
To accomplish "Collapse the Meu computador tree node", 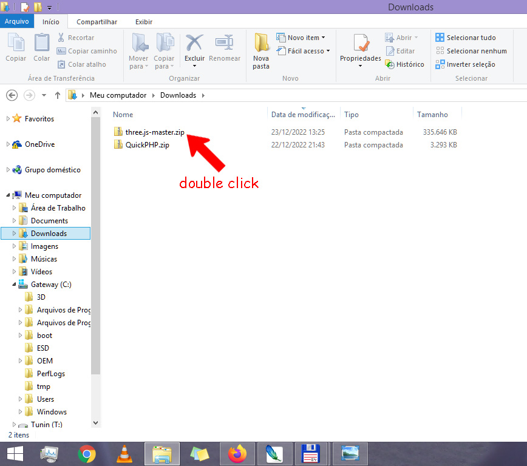I will 8,195.
